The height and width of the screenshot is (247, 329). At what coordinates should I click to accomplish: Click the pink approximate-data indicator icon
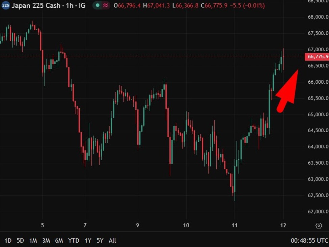[106, 5]
